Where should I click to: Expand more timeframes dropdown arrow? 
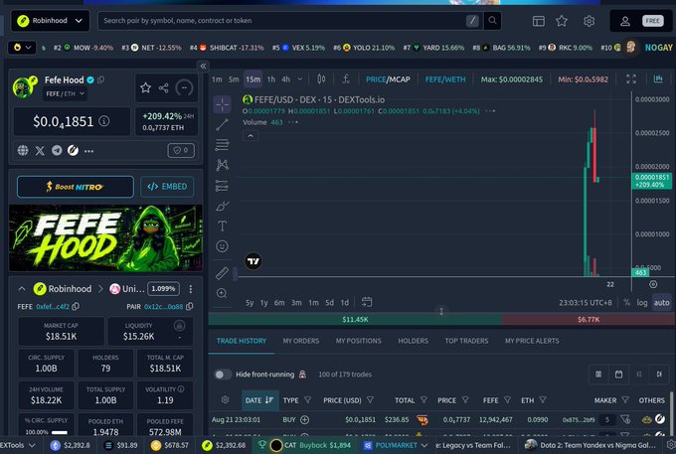[x=299, y=79]
